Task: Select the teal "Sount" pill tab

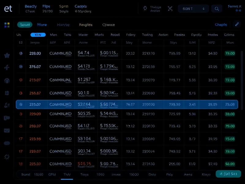Action: click(x=25, y=25)
